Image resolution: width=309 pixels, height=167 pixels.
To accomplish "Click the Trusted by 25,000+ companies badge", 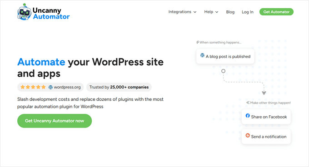I will 119,87.
